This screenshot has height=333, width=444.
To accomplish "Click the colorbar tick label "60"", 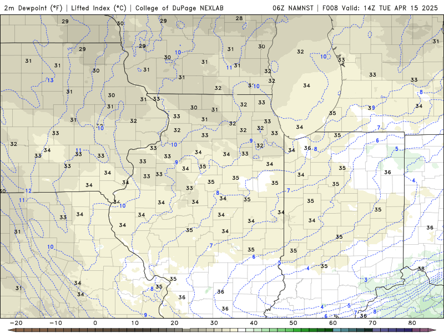I will (333, 323).
